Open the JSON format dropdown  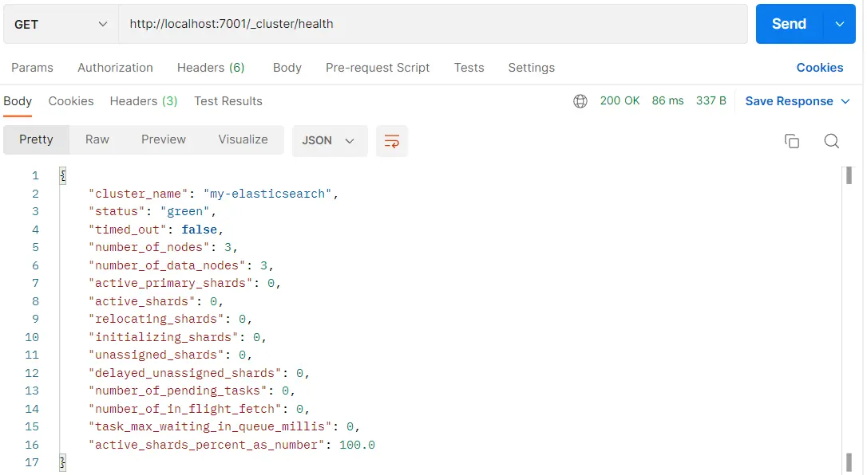click(x=330, y=141)
